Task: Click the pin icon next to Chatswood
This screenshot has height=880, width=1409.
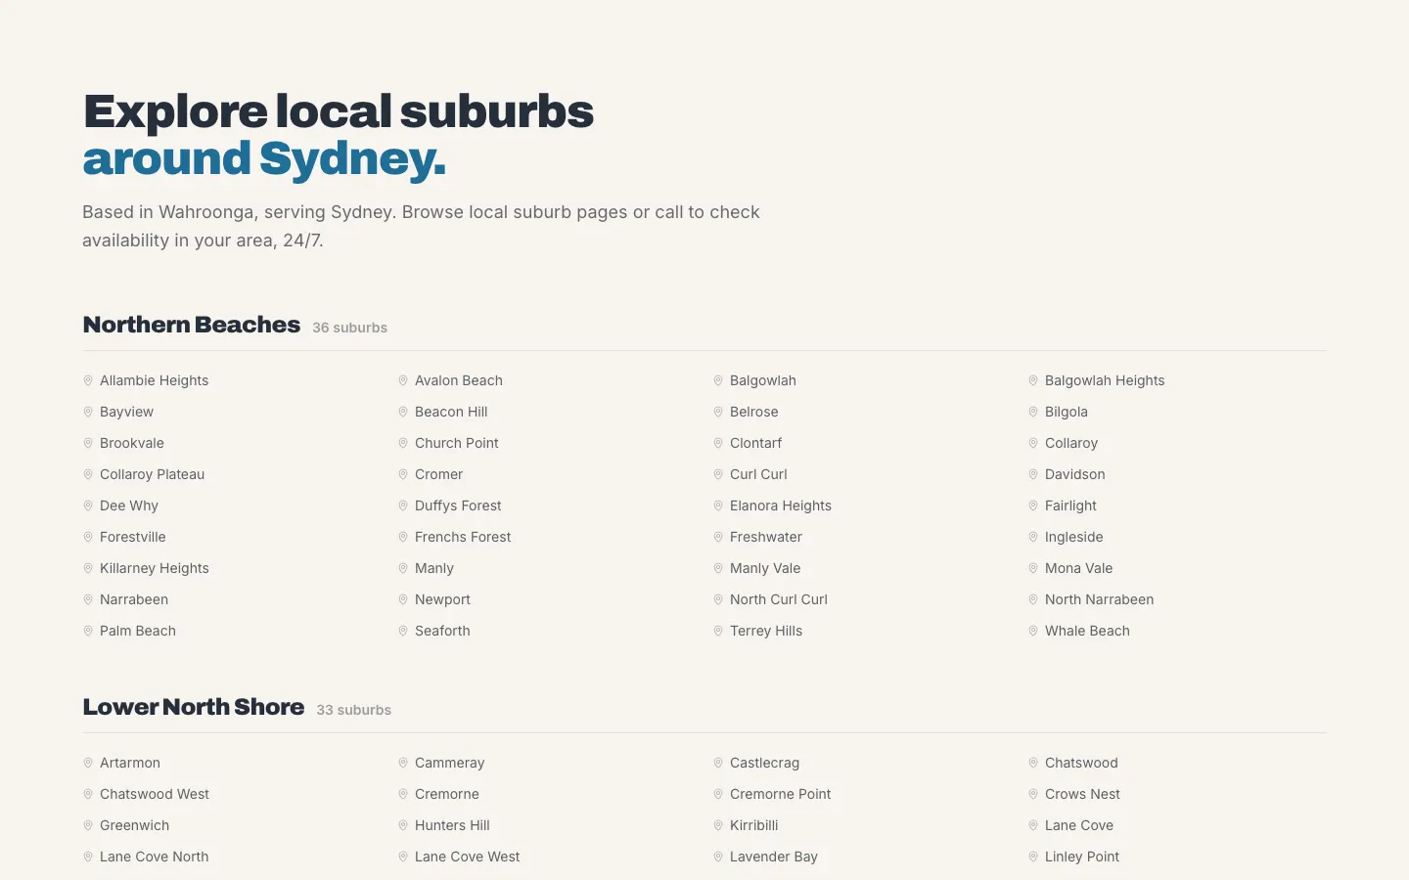Action: click(1033, 763)
